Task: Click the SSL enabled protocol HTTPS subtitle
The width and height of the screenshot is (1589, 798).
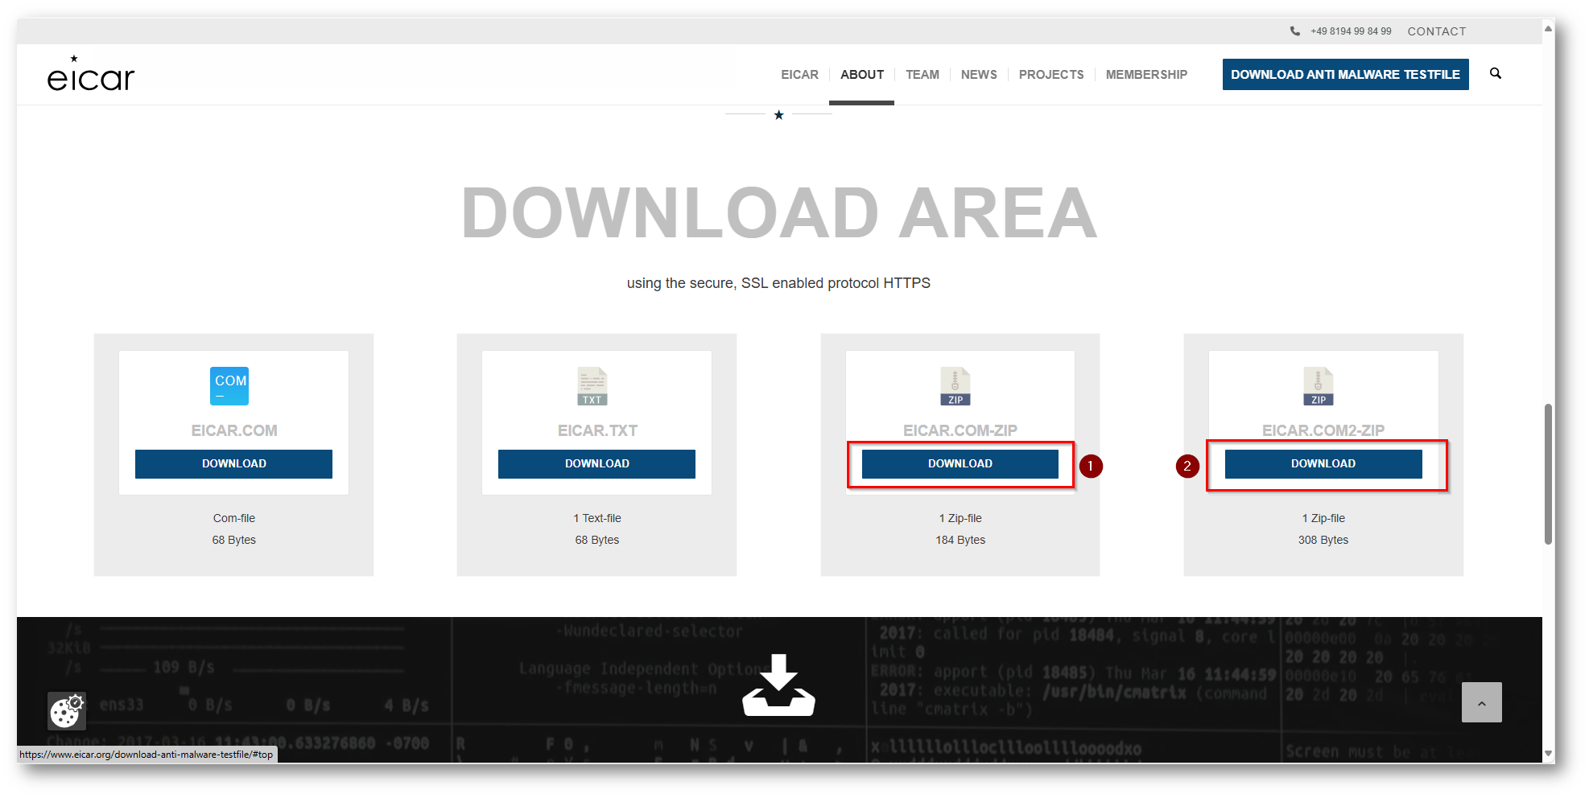Action: [778, 283]
